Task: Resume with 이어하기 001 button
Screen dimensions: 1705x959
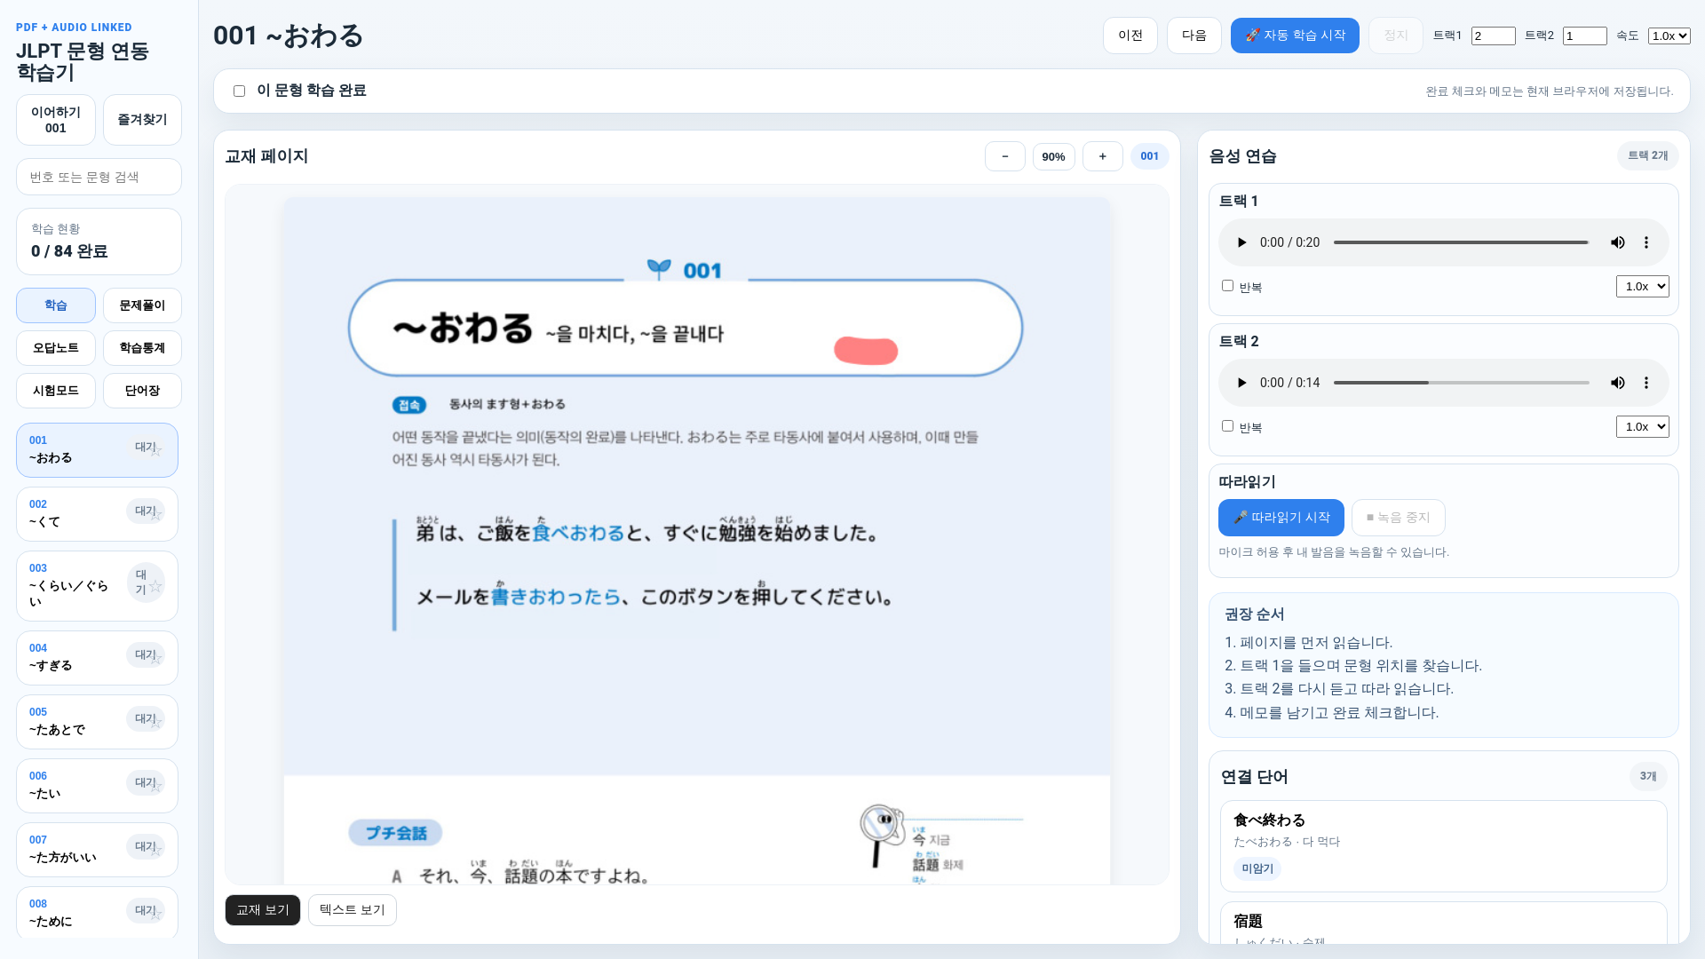Action: (56, 120)
